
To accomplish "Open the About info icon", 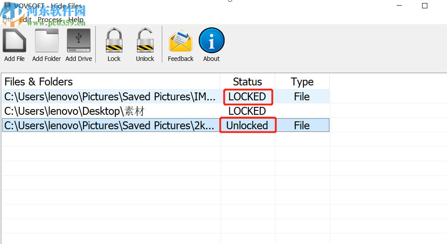I will tap(211, 42).
